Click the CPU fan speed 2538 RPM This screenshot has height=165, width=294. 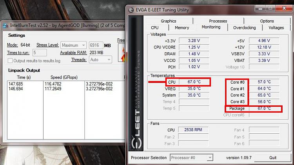(193, 130)
